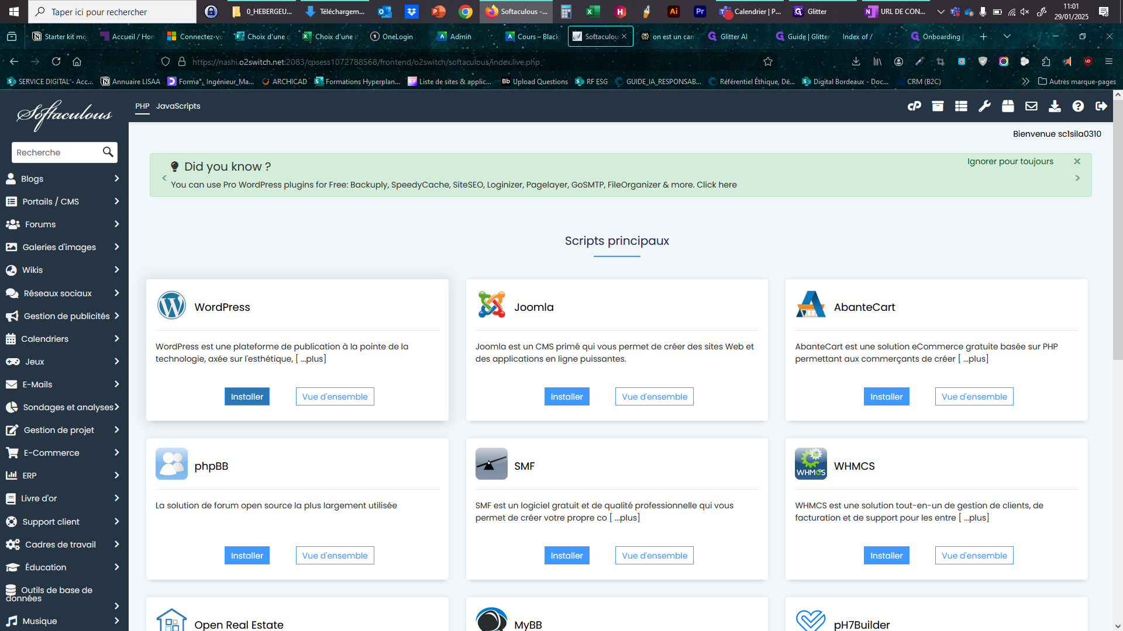The height and width of the screenshot is (631, 1123).
Task: Go back with browser back arrow
Action: click(x=14, y=61)
